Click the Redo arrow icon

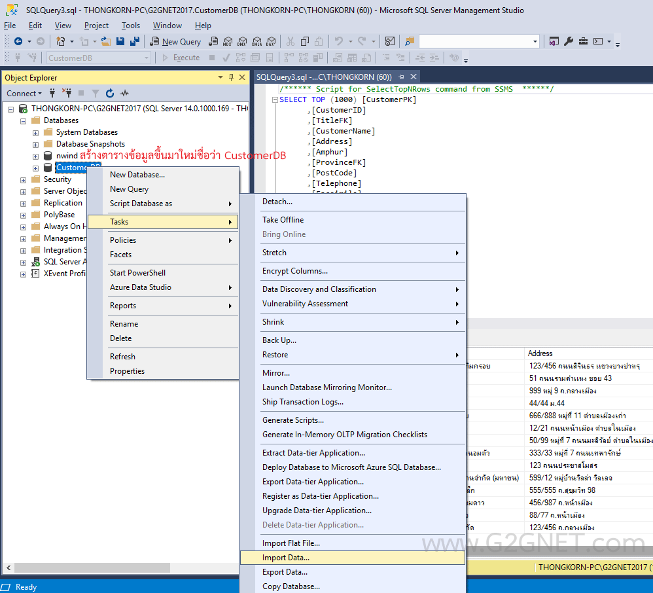362,41
